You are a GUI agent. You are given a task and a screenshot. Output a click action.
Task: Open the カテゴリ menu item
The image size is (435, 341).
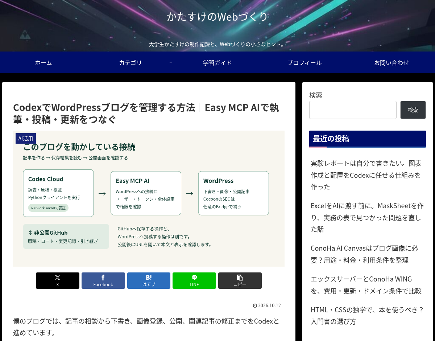tap(130, 62)
